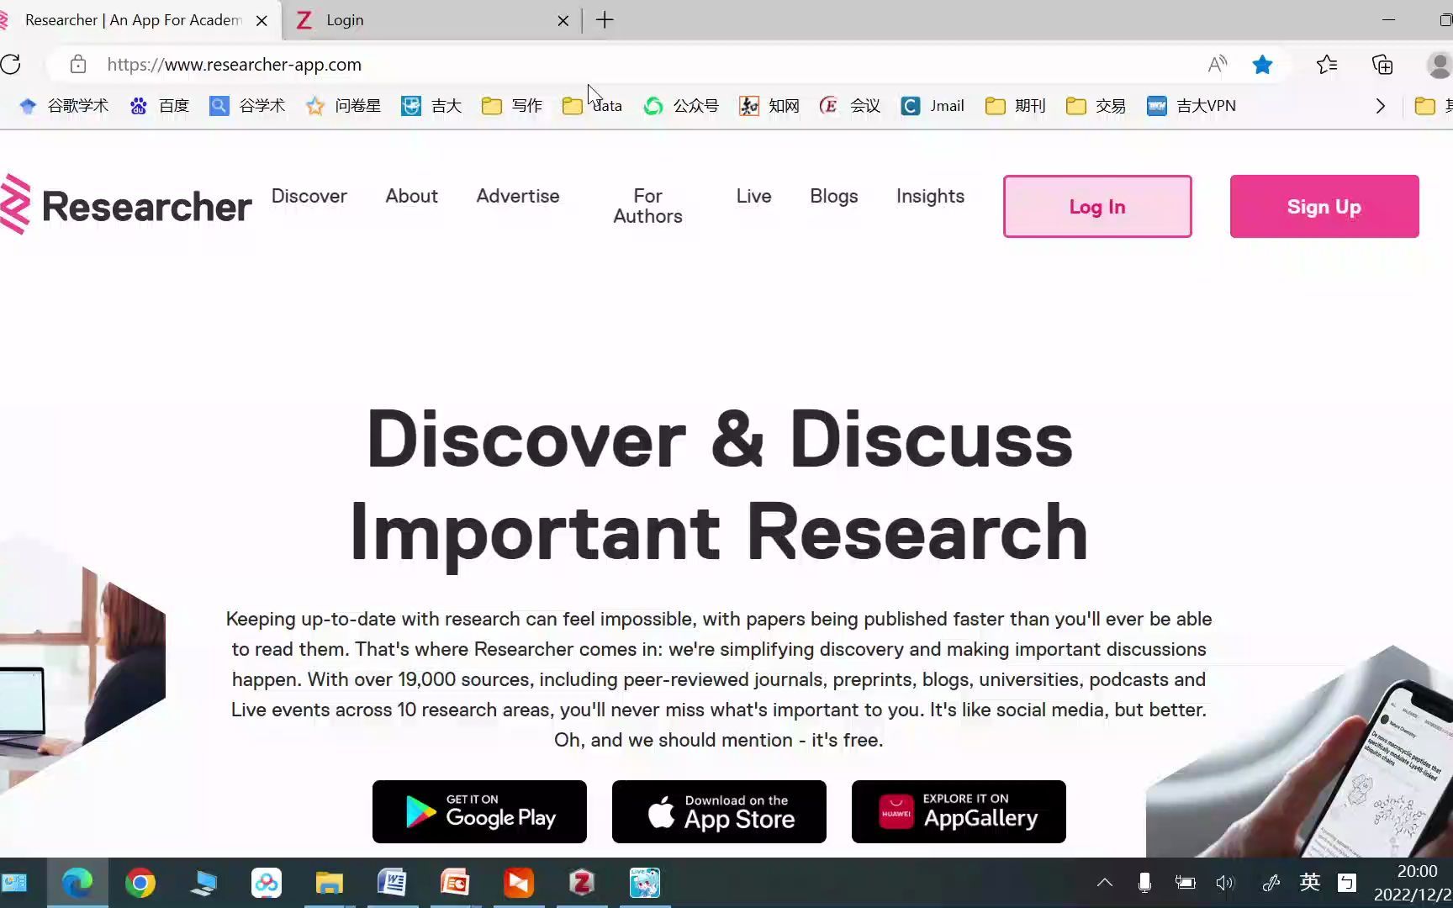Open the Collections icon
This screenshot has height=908, width=1453.
1382,65
